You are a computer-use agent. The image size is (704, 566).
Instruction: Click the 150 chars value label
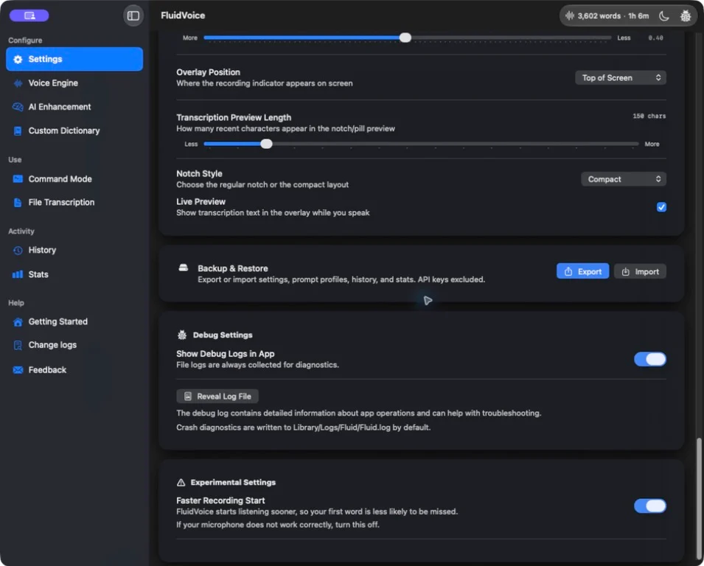point(649,116)
